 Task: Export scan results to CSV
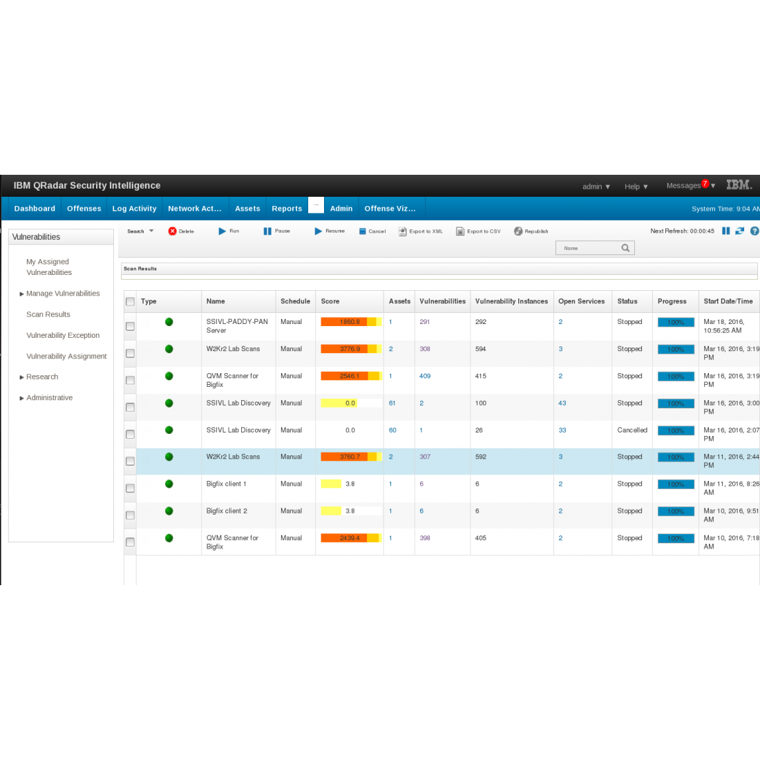pyautogui.click(x=478, y=231)
